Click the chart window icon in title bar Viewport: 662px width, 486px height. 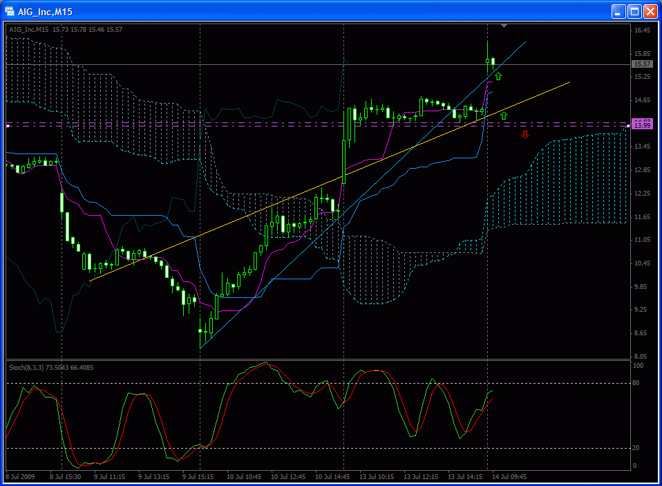pyautogui.click(x=9, y=11)
